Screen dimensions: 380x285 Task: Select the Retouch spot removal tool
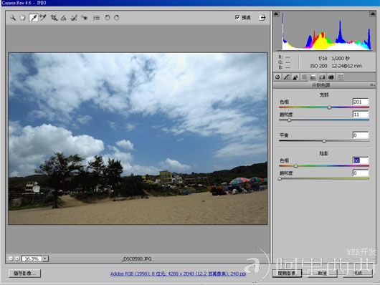(x=74, y=18)
